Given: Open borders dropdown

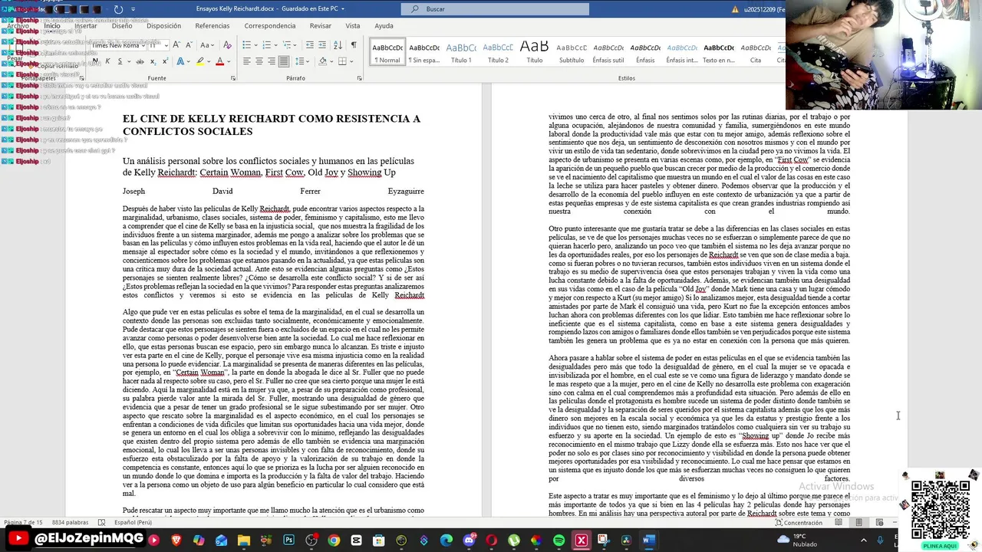Looking at the screenshot, I should pyautogui.click(x=352, y=61).
